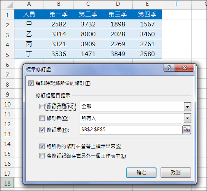Select cell with value 1471
Image resolution: width=207 pixels, height=191 pixels.
pyautogui.click(x=88, y=54)
